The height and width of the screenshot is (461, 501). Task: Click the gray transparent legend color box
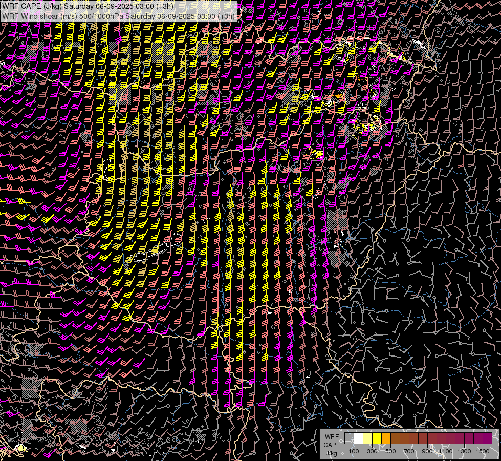[x=349, y=438]
